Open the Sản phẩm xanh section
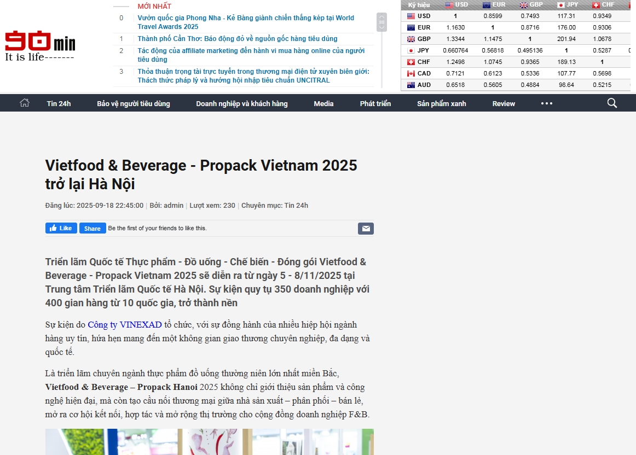 point(441,103)
